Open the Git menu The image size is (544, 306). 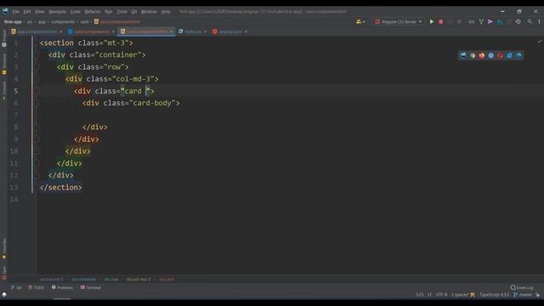pos(134,11)
